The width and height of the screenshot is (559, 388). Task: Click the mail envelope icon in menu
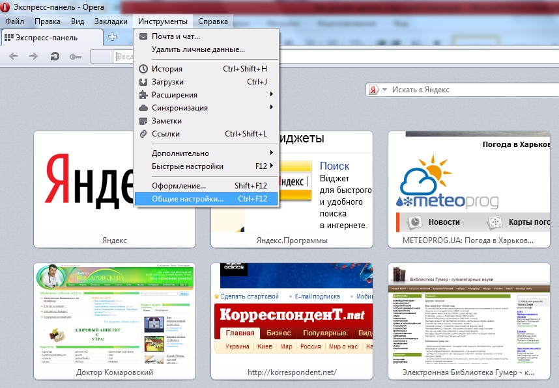[143, 36]
